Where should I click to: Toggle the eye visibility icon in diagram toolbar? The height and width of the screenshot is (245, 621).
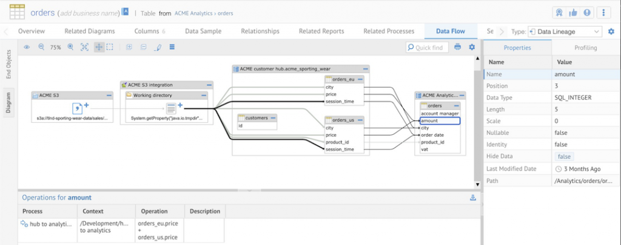[x=27, y=47]
